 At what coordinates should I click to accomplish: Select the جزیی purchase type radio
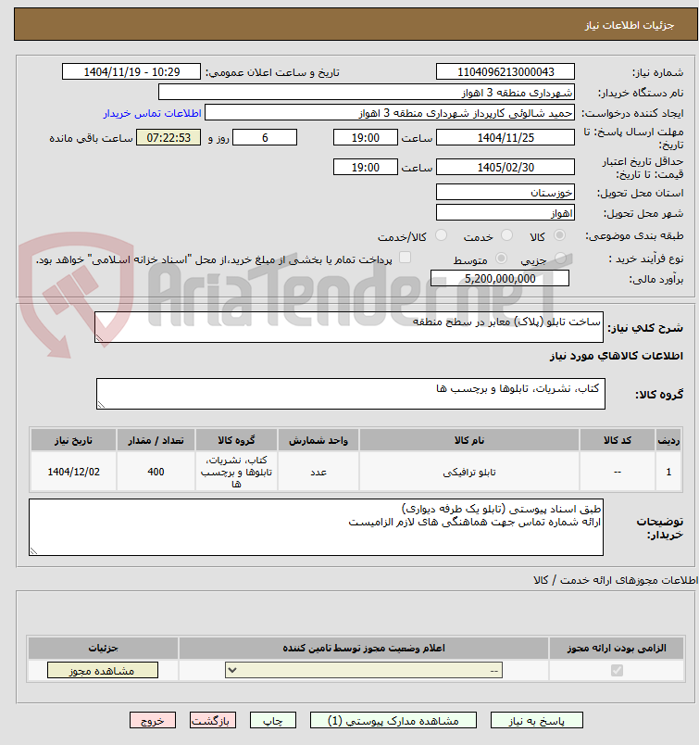(x=560, y=259)
